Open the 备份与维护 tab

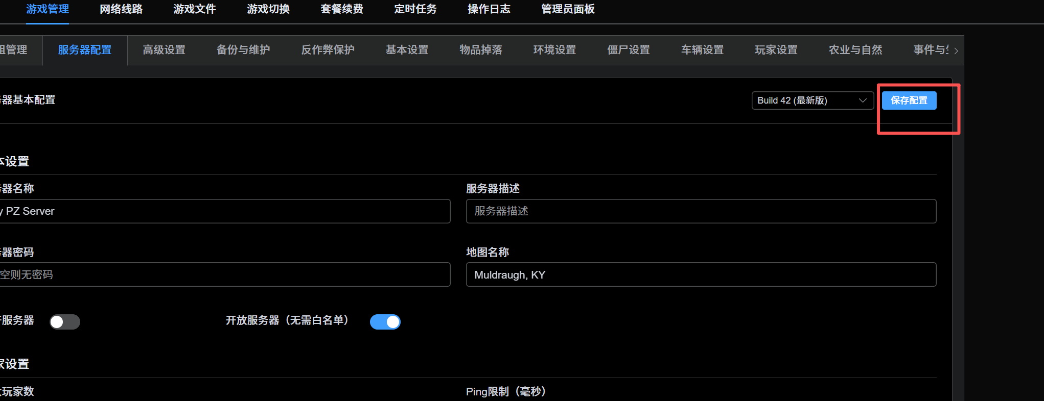[x=243, y=50]
